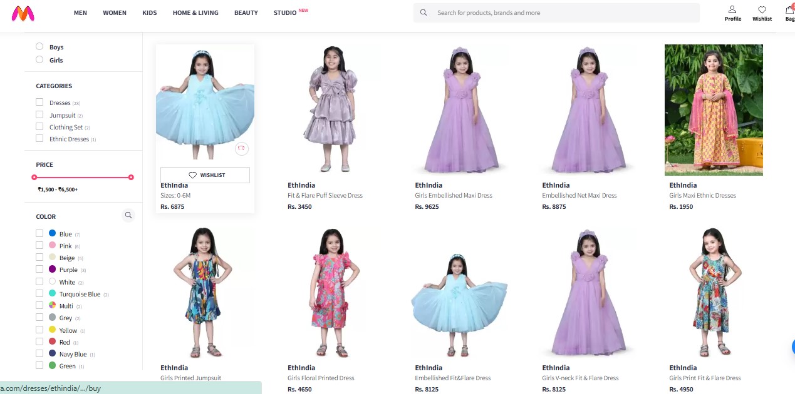The image size is (795, 394).
Task: Open the Girls V-neck Fit & Flare Dress image
Action: pos(586,292)
